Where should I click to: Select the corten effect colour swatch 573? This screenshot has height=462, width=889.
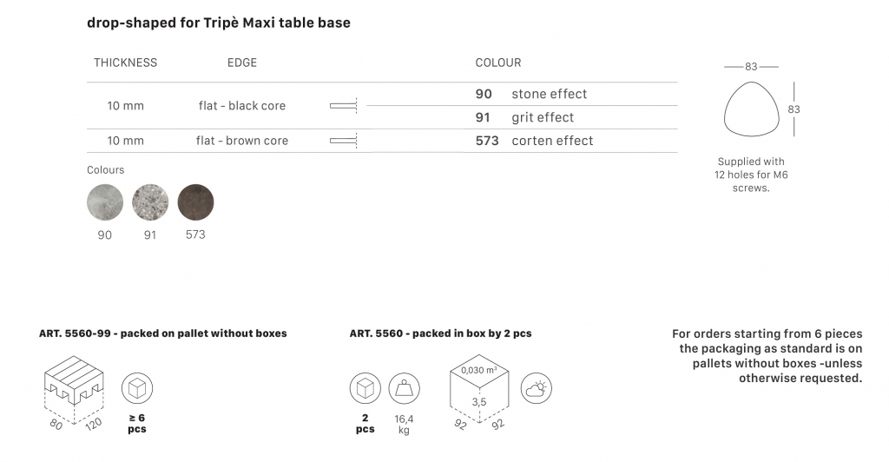[x=195, y=202]
